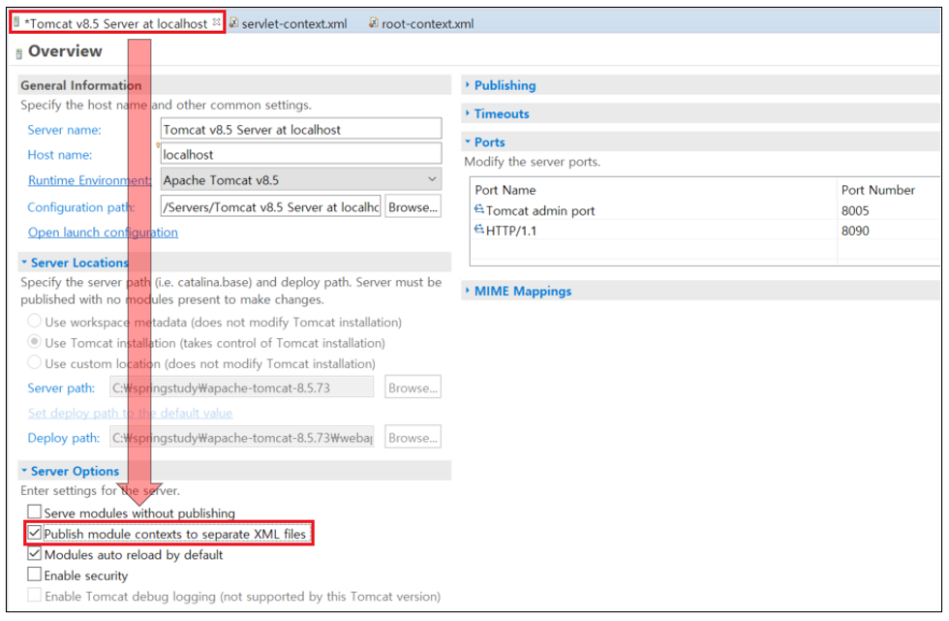Image resolution: width=949 pixels, height=621 pixels.
Task: Follow the Runtime Environment link
Action: pos(89,180)
